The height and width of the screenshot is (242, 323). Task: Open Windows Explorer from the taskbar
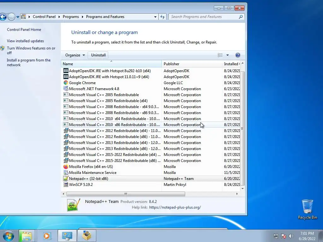tap(27, 236)
